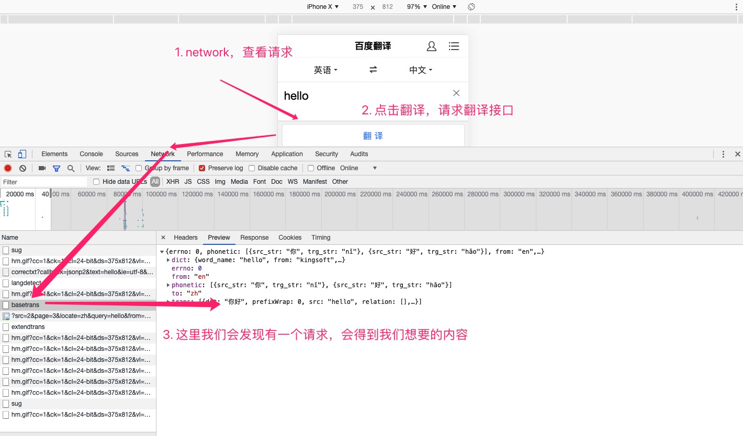Viewport: 743px width, 436px height.
Task: Uncheck Preserve log checkbox
Action: coord(202,168)
